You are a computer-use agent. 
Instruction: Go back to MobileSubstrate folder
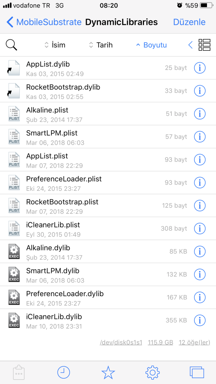[44, 22]
